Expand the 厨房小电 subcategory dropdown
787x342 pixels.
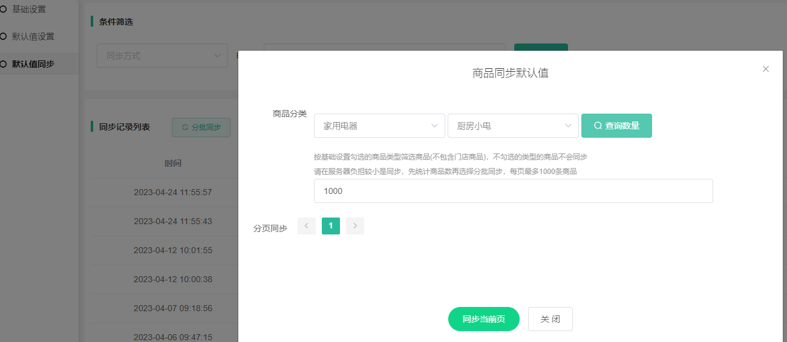coord(513,126)
